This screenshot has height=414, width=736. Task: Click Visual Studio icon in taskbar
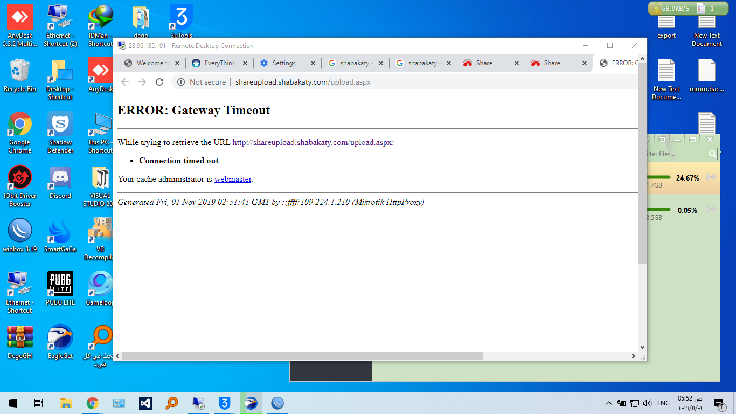click(x=145, y=403)
